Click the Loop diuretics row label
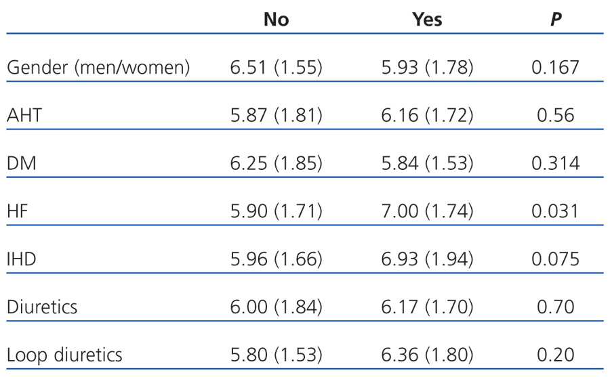This screenshot has width=610, height=377. pos(64,355)
